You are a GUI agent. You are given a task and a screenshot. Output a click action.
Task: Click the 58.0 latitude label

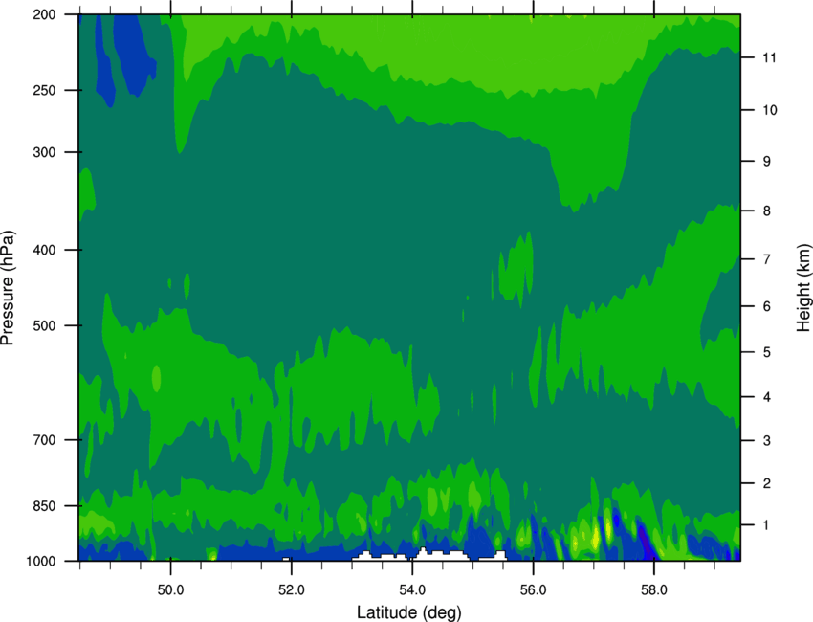click(654, 590)
